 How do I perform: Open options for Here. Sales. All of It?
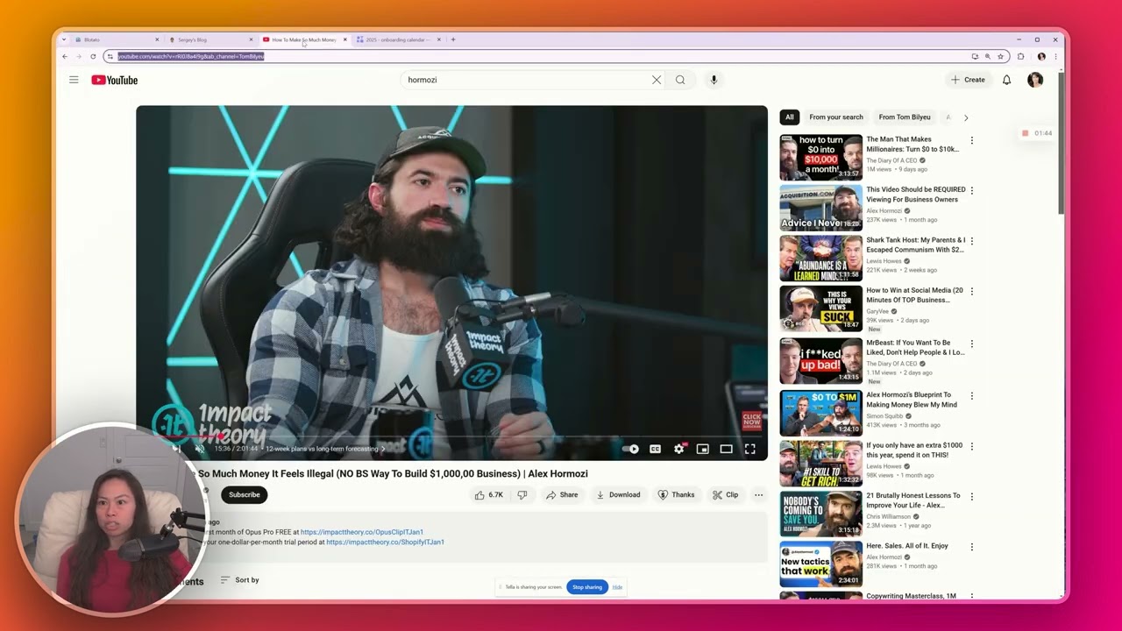coord(971,547)
